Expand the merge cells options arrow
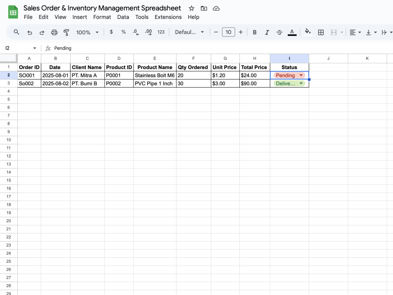393x295 pixels. point(342,32)
